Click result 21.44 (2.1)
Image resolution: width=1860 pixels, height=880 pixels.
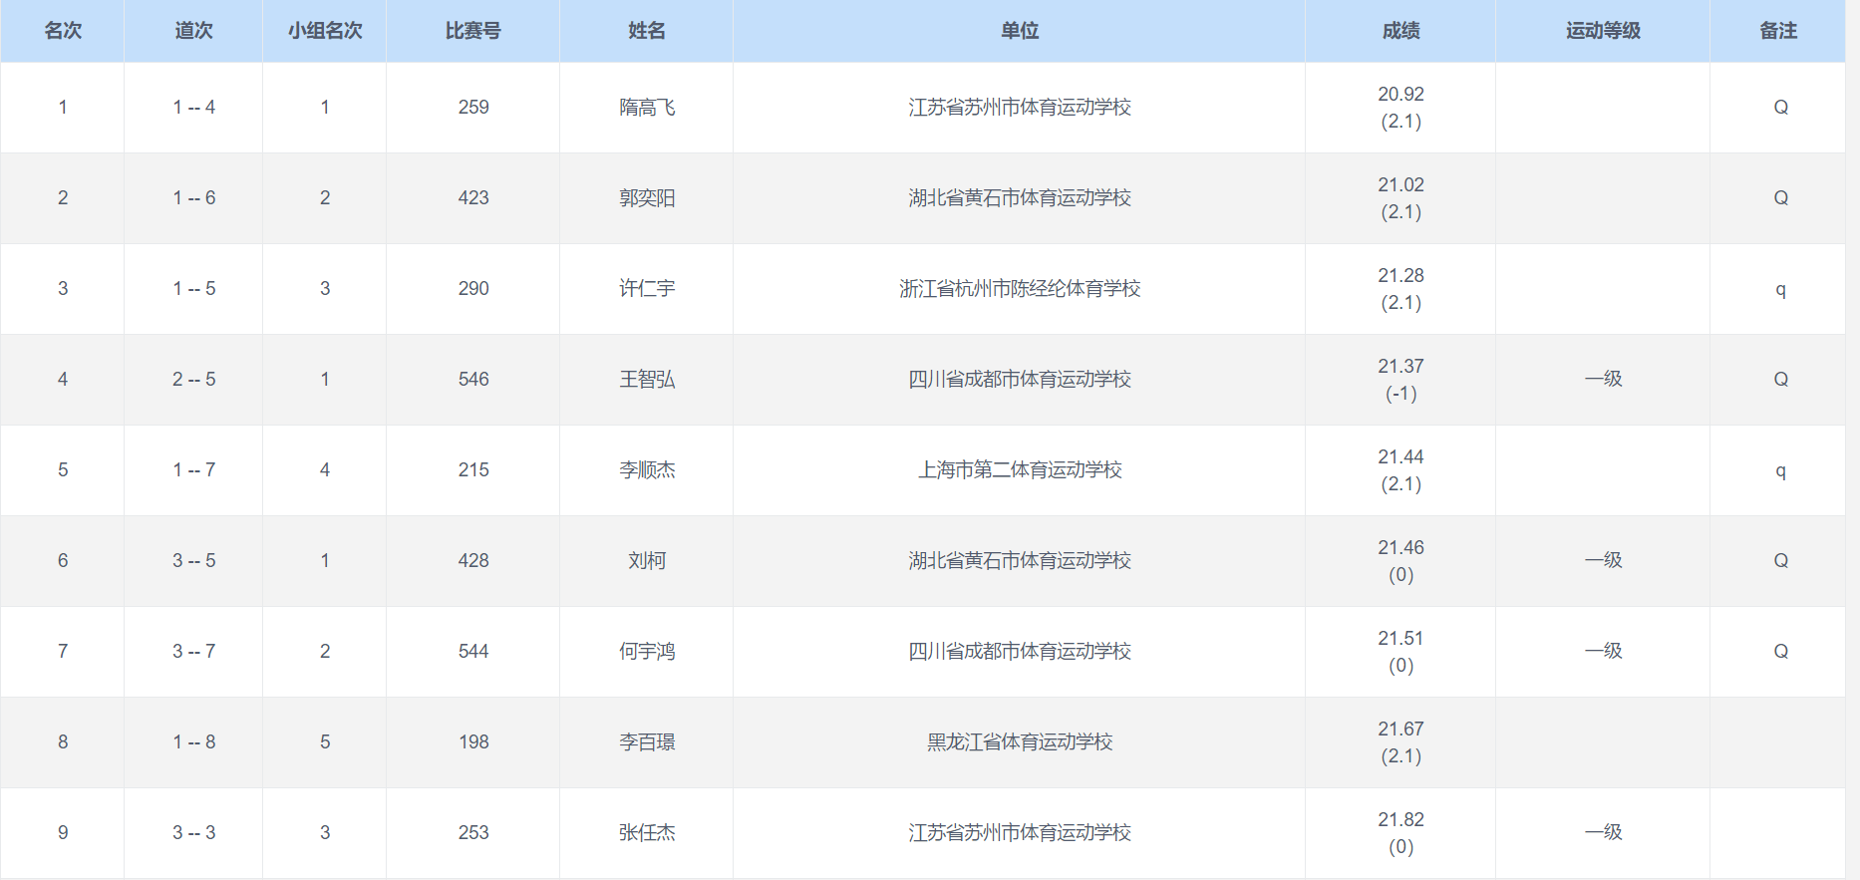click(x=1400, y=470)
